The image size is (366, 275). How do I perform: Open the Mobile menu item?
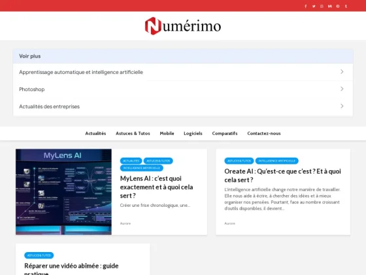pyautogui.click(x=167, y=134)
